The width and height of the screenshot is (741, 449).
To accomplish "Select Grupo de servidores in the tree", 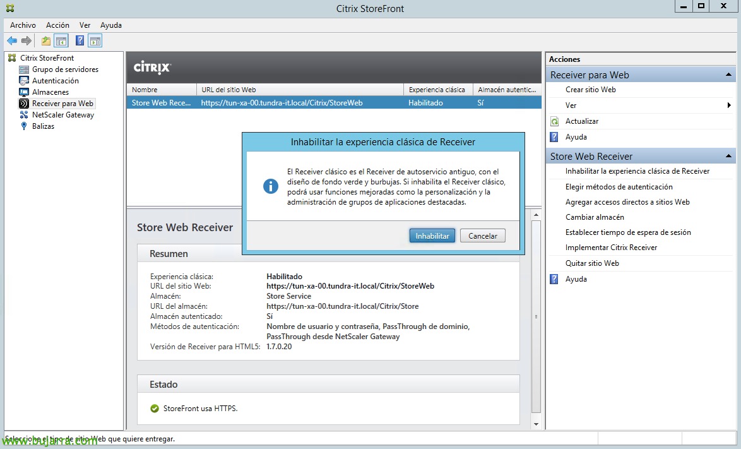I will click(65, 69).
